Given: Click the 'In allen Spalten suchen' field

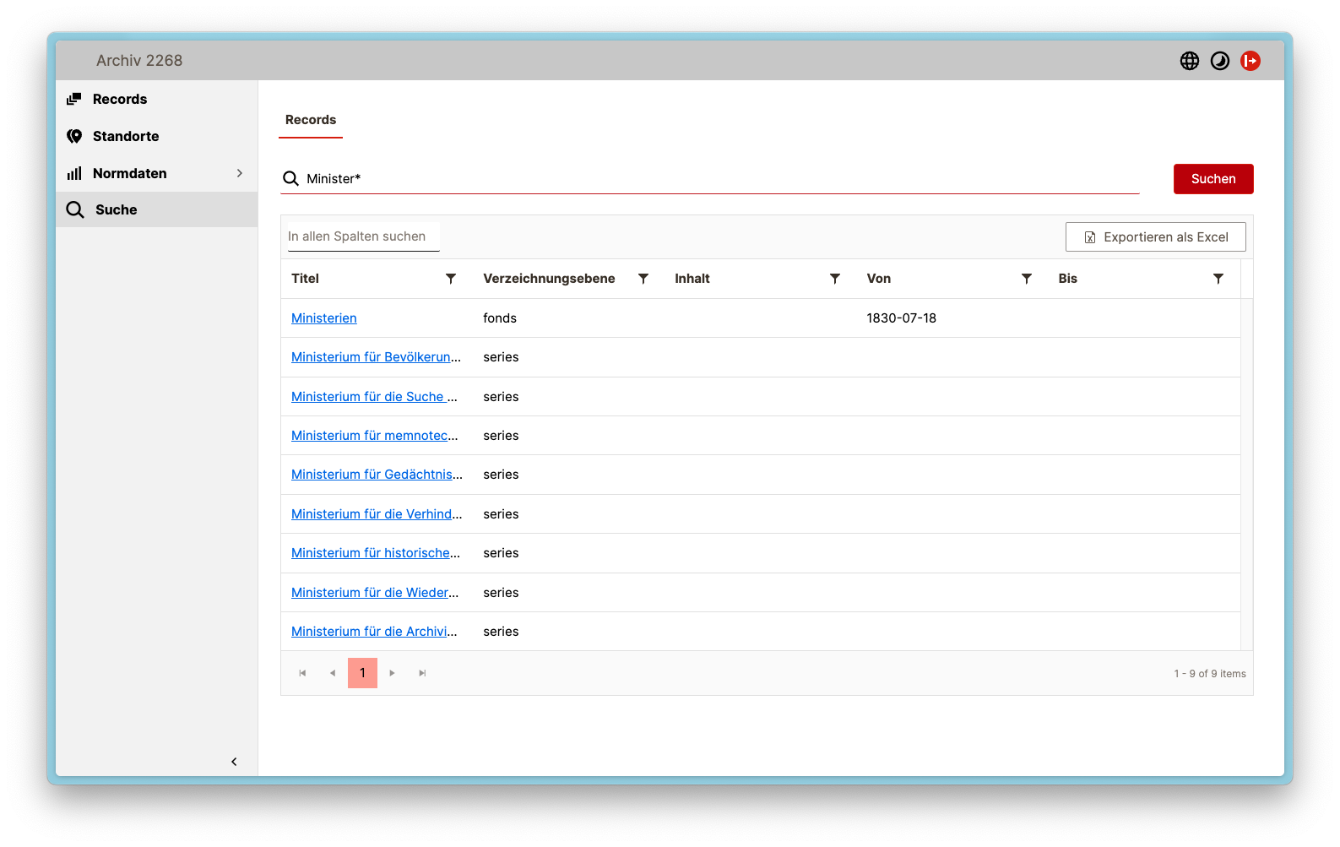Looking at the screenshot, I should coord(361,236).
